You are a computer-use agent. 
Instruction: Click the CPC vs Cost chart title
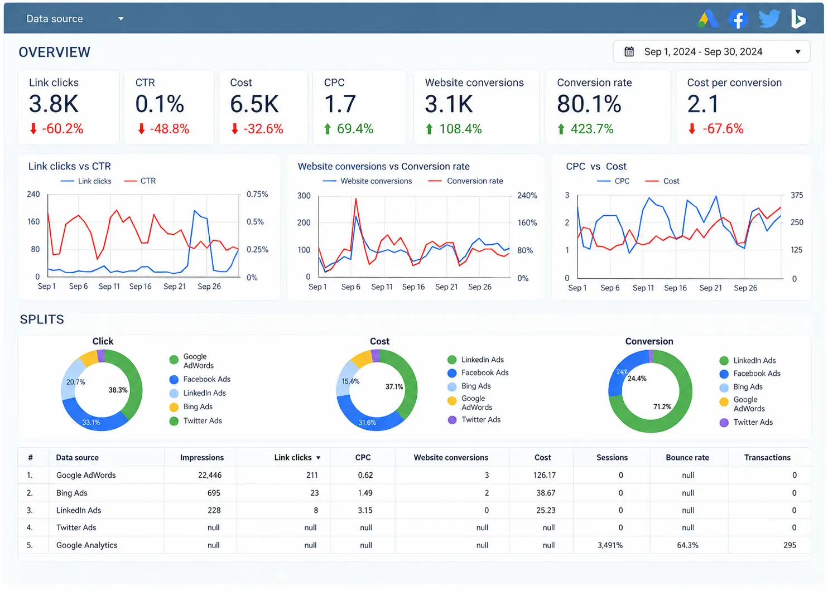(596, 167)
